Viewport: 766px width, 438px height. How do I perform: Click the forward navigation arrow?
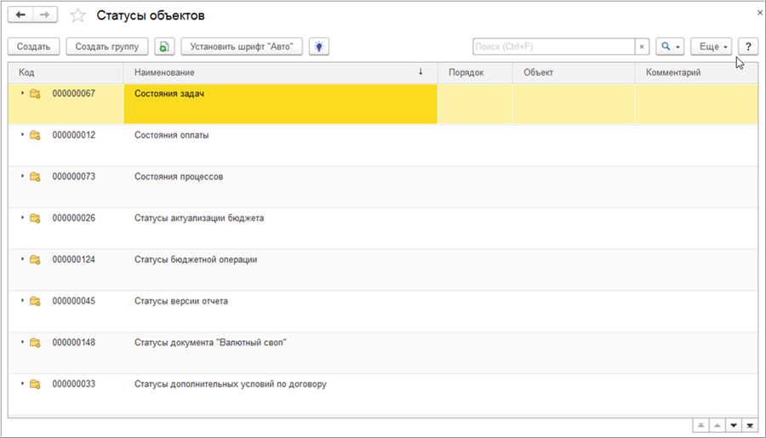click(46, 15)
